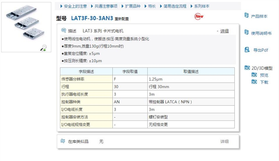
Task: Click the 3D icon next to 预览
Action: (254, 75)
